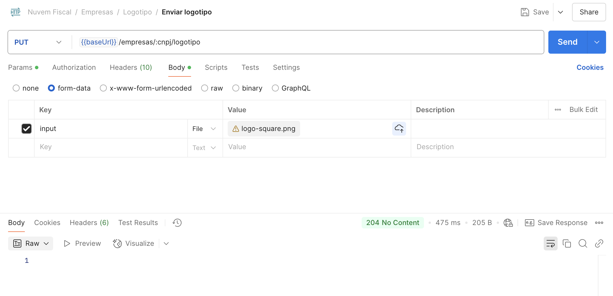Screen dimensions: 613x296
Task: Open response more options ellipsis
Action: coord(599,223)
